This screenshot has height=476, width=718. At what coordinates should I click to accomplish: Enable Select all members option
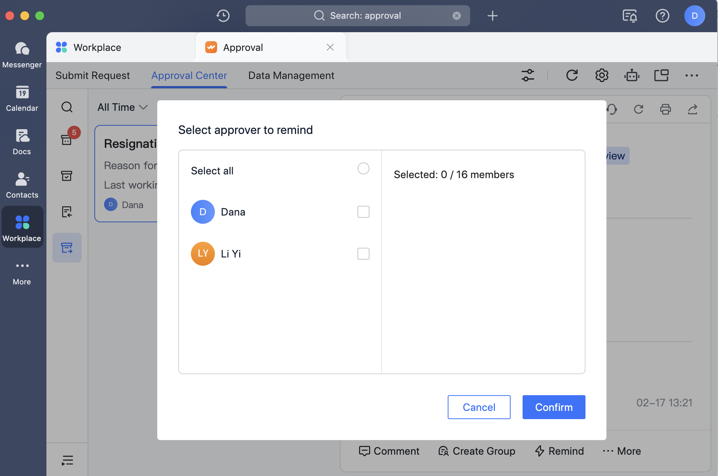(363, 169)
